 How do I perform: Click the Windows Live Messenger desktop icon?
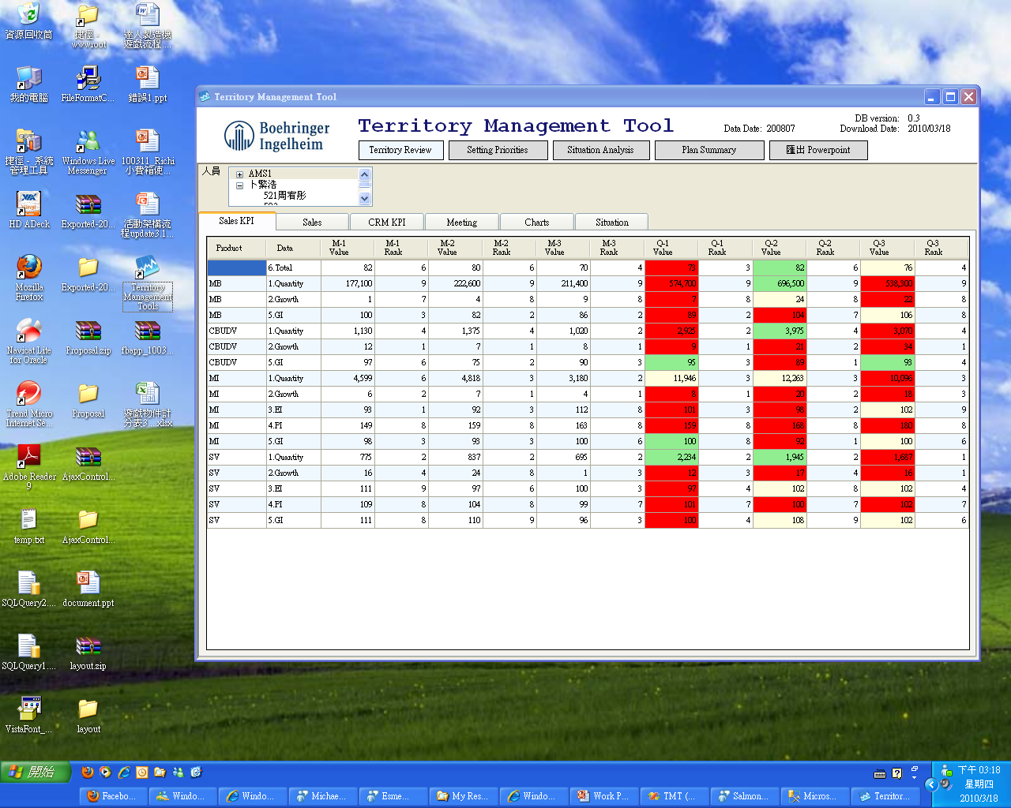click(x=88, y=142)
